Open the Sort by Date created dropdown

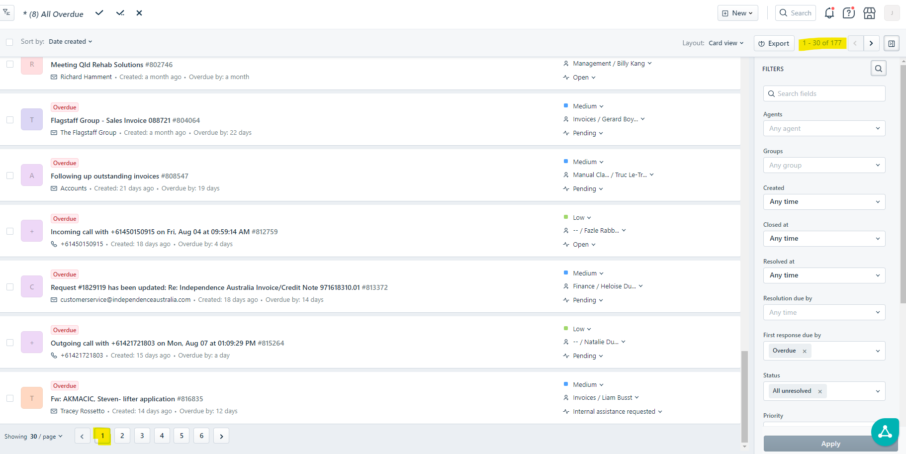click(x=70, y=42)
